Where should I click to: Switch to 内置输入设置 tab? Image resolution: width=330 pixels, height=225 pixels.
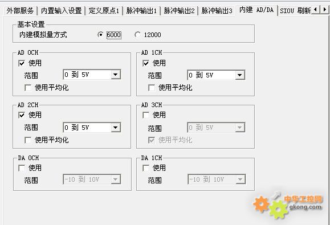(61, 10)
